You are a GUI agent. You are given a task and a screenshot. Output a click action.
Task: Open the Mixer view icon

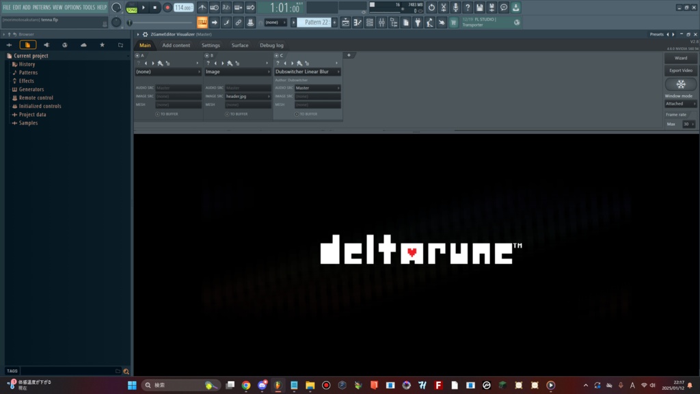coord(381,23)
